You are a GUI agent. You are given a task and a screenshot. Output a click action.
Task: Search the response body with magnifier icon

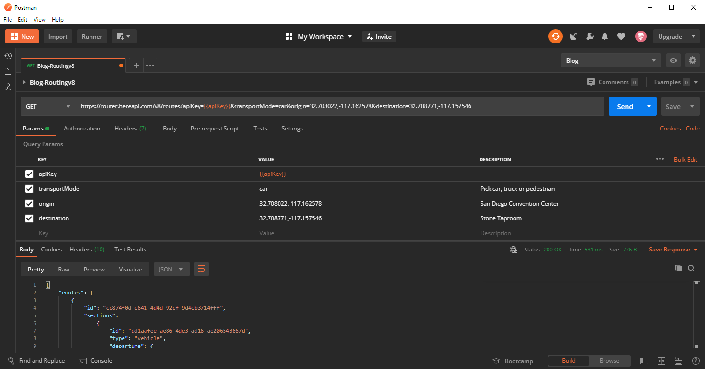[691, 268]
